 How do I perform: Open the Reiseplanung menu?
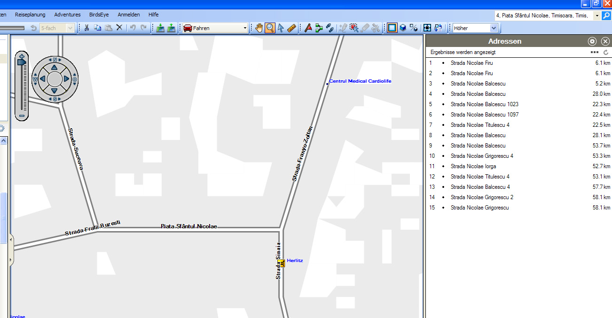30,15
